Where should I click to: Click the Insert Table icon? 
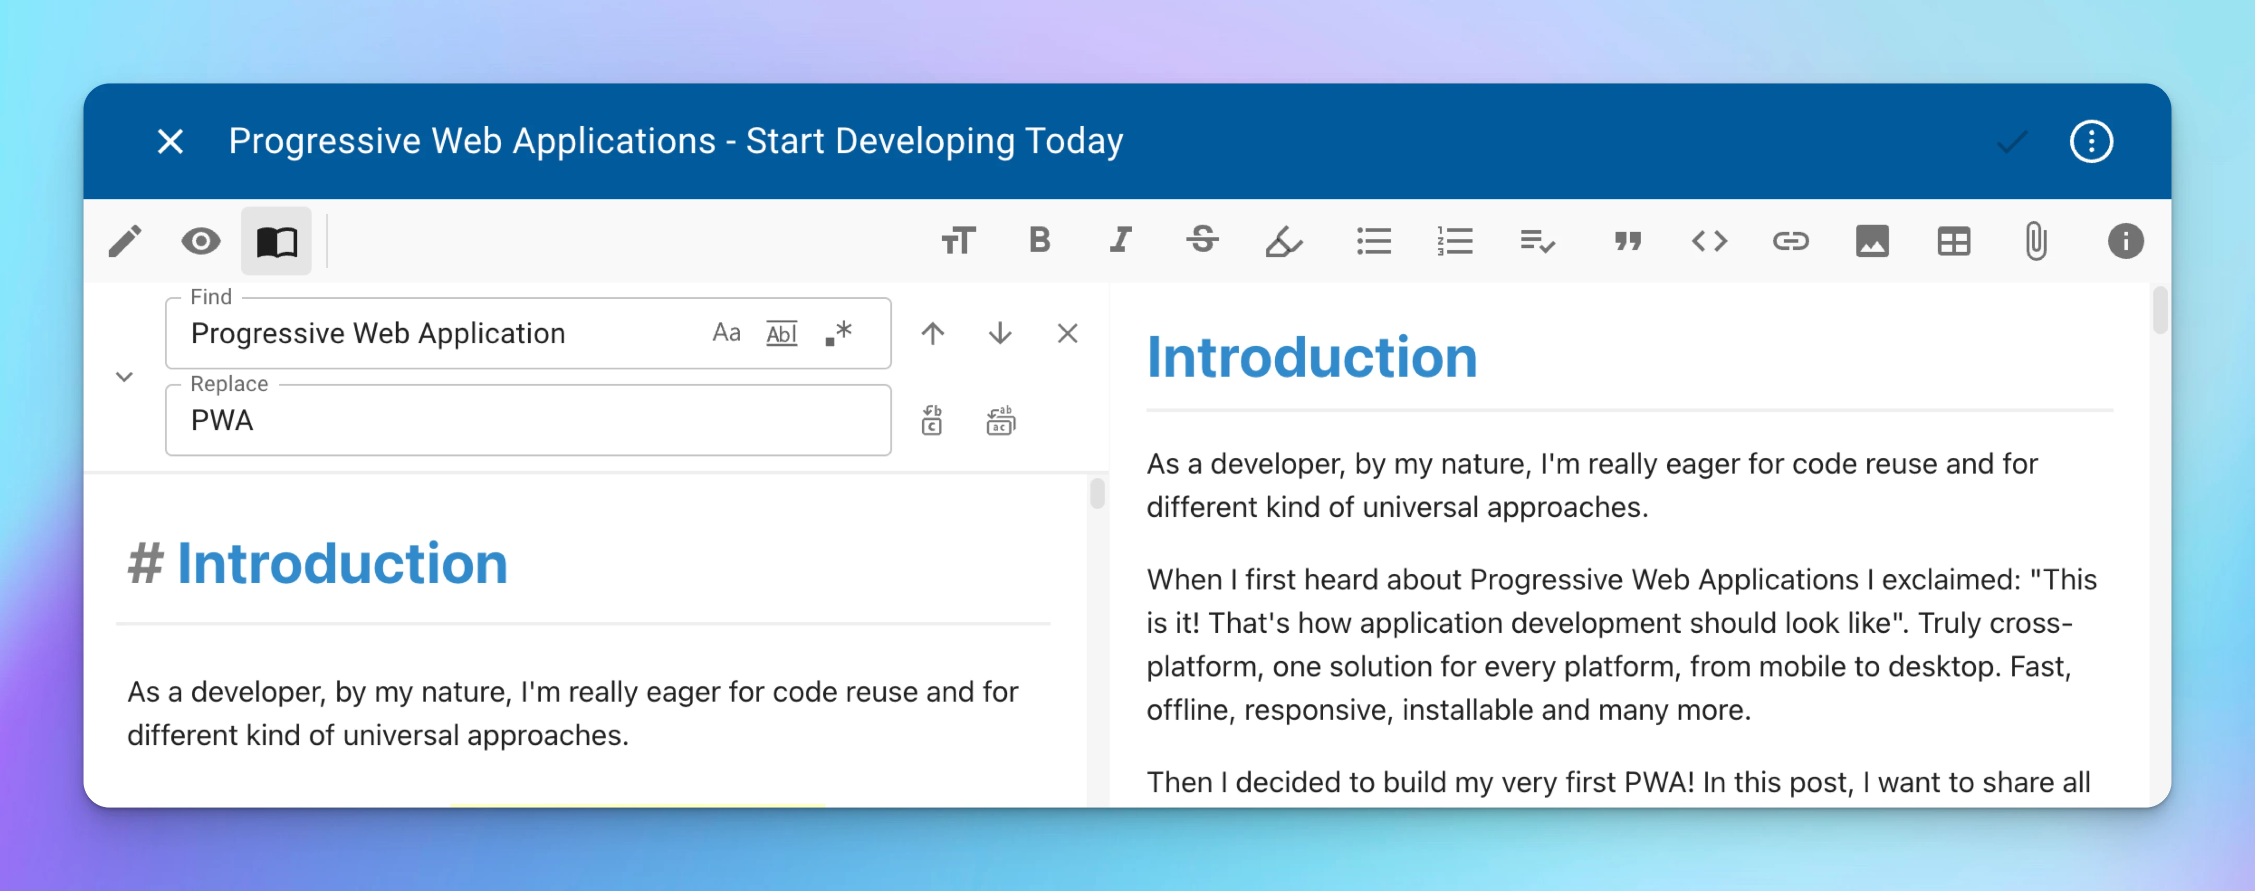pyautogui.click(x=1953, y=242)
